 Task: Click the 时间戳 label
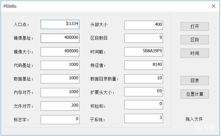pyautogui.click(x=98, y=52)
